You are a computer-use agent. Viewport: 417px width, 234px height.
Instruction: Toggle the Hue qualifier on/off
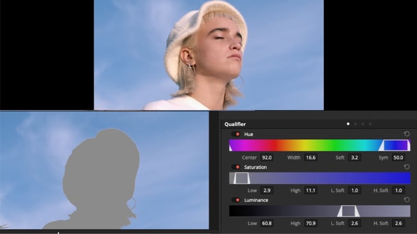coord(236,134)
